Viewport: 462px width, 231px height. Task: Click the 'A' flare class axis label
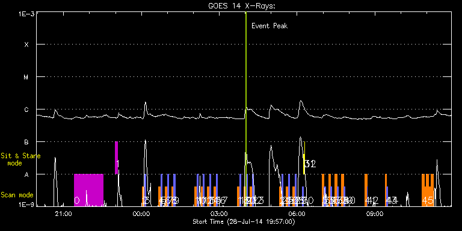[x=26, y=174]
